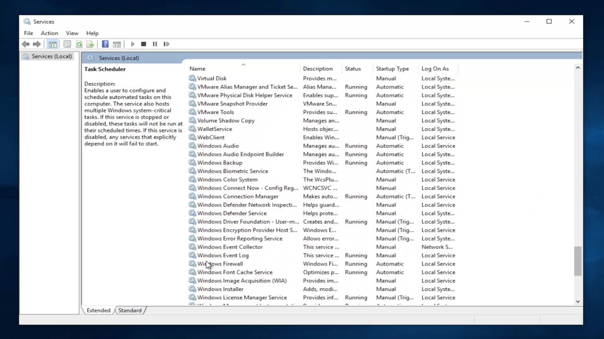Sort by the Log On As column header
604x339 pixels.
(x=438, y=69)
